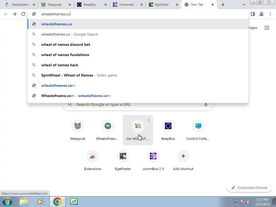Open the Action Center flag icon

[x=242, y=202]
